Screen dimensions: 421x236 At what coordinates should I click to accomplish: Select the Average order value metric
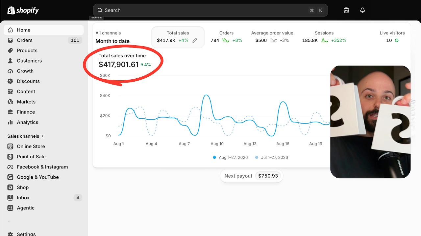pyautogui.click(x=272, y=37)
